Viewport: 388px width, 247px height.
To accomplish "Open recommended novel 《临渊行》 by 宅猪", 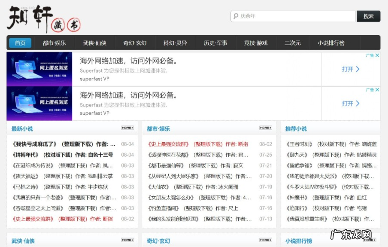I will click(326, 208).
